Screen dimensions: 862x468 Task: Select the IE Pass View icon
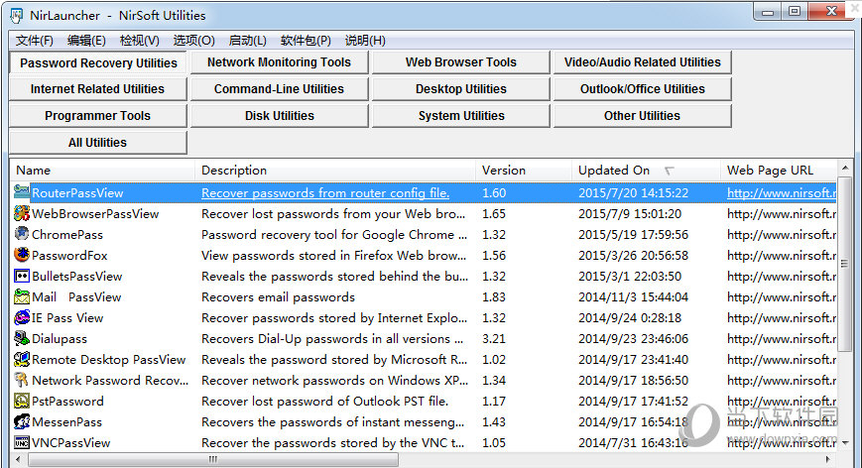tap(22, 317)
